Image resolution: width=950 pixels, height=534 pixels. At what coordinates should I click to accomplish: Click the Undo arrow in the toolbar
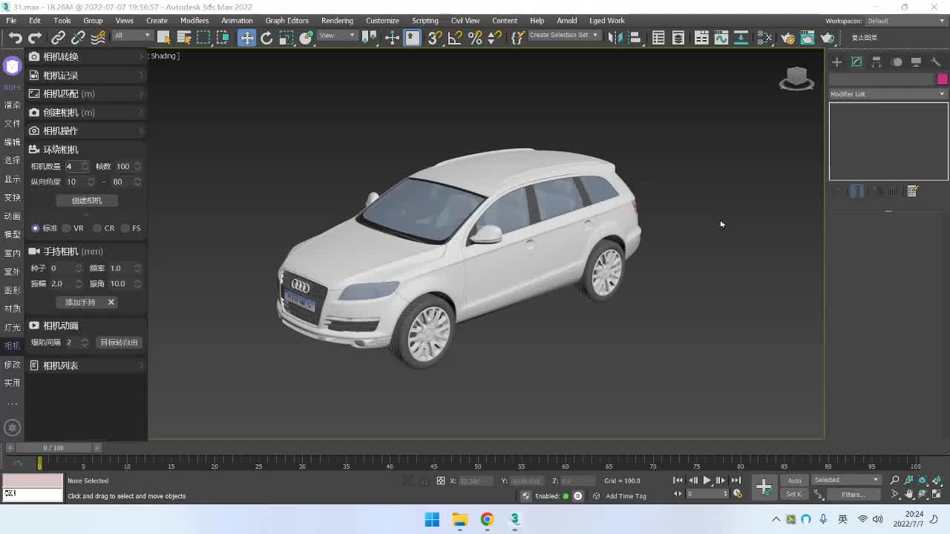point(15,38)
